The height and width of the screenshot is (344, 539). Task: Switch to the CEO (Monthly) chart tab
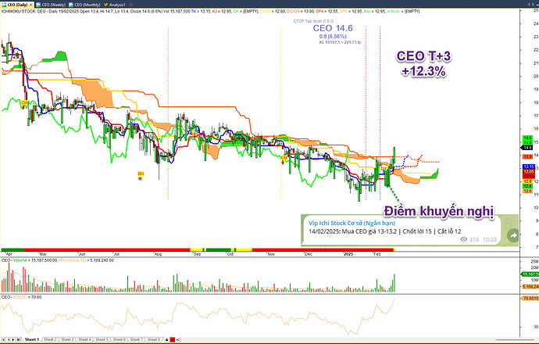(x=84, y=5)
